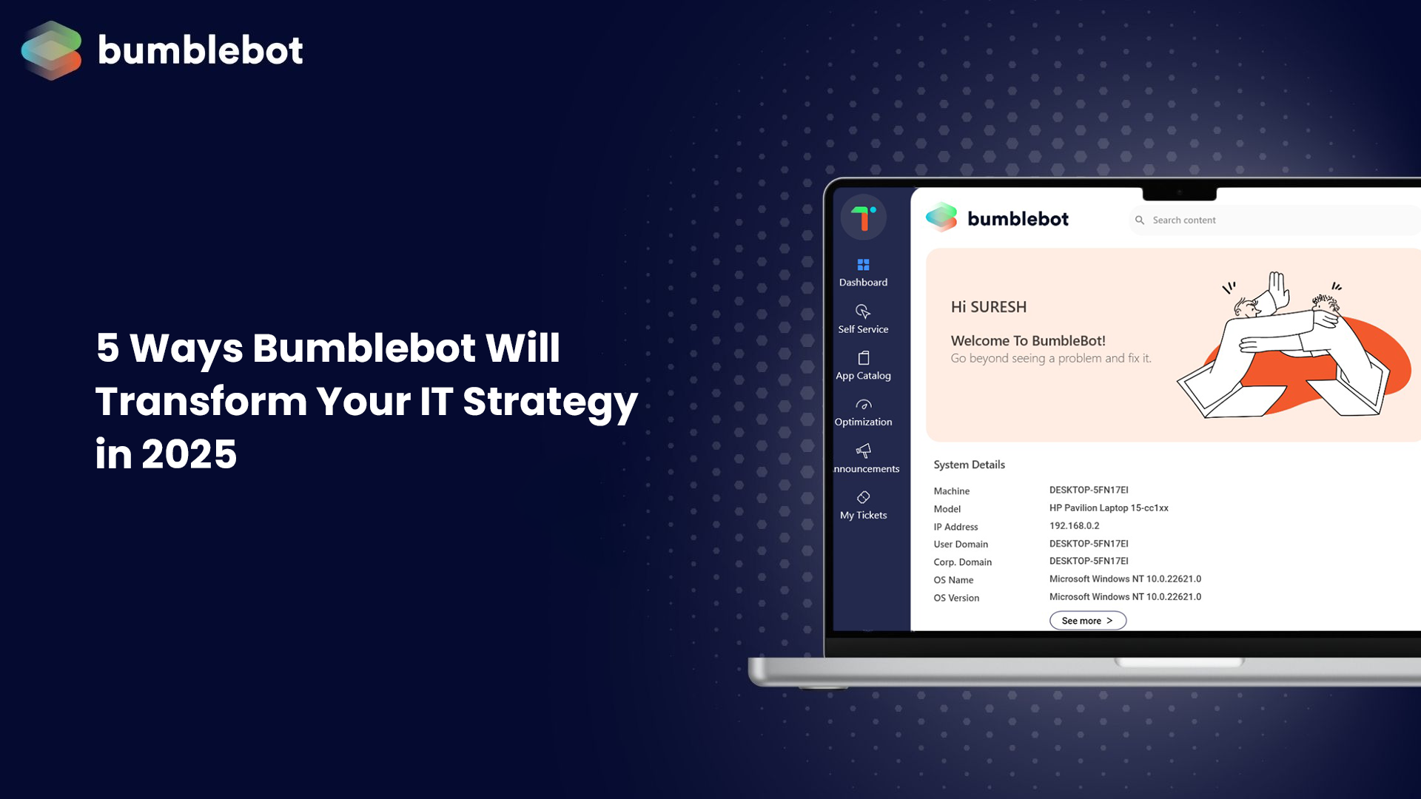Open the My Tickets icon
This screenshot has width=1421, height=799.
pyautogui.click(x=863, y=498)
